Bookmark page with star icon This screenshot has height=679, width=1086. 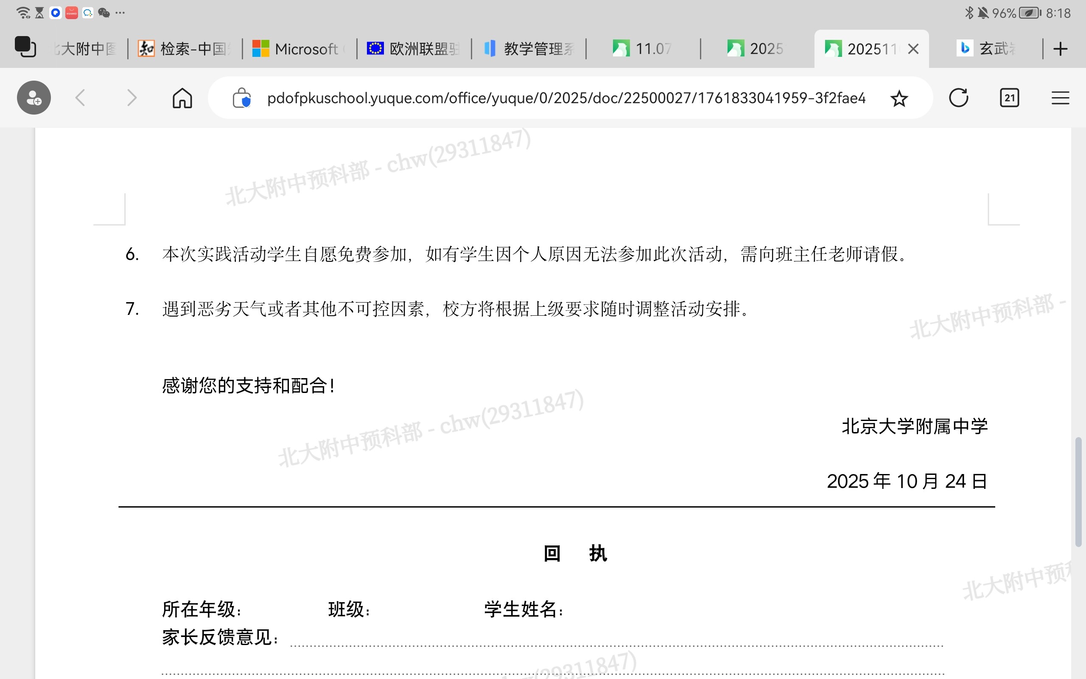(x=899, y=98)
